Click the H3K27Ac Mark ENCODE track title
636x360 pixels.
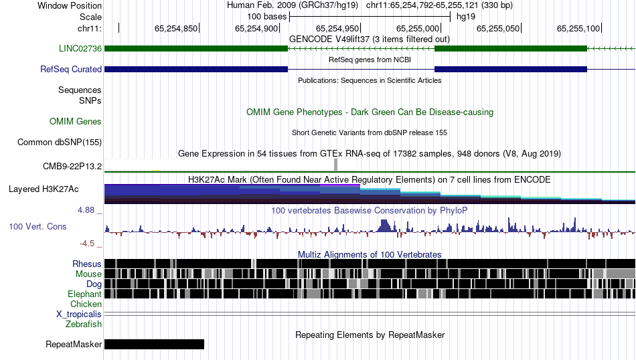pyautogui.click(x=370, y=179)
